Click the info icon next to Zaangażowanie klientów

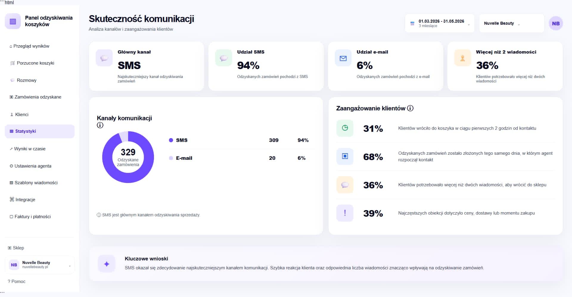click(x=410, y=108)
